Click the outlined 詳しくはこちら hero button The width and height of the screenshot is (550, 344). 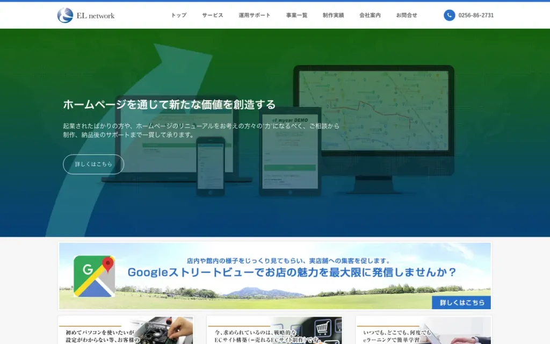(93, 164)
